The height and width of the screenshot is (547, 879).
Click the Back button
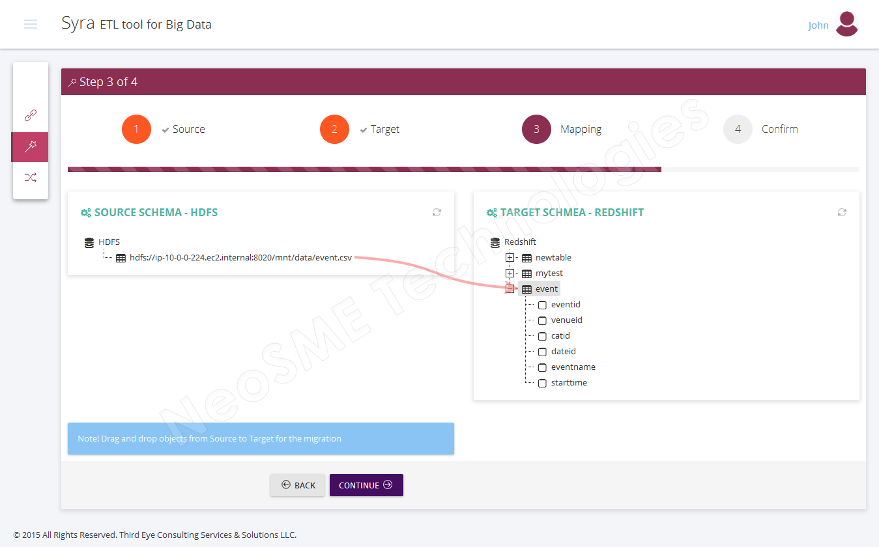pos(298,485)
